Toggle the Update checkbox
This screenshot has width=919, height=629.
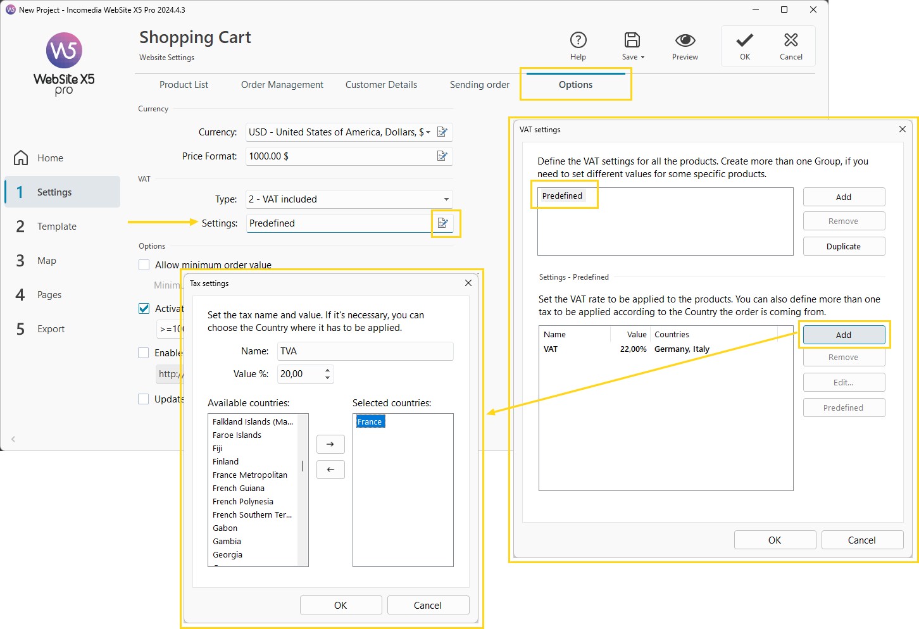144,399
